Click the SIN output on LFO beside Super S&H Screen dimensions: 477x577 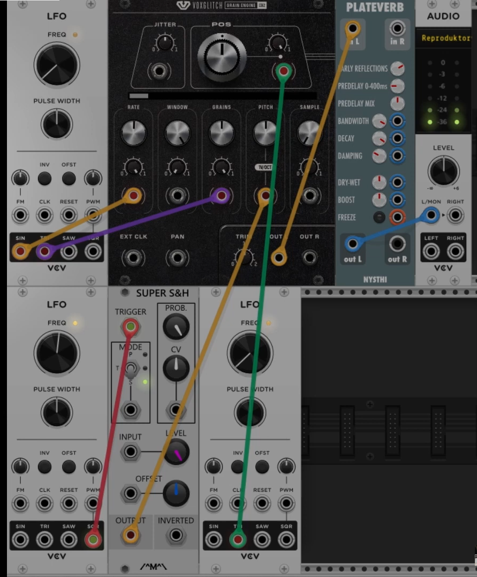214,539
